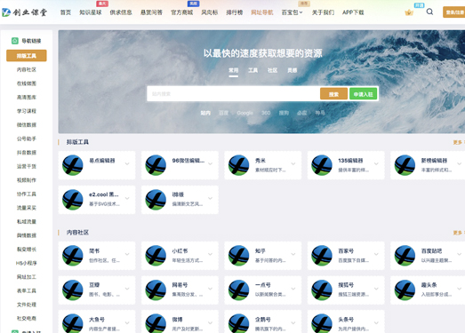465x333 pixels.
Task: Click the logo icon of 135编辑器 card
Action: click(322, 165)
